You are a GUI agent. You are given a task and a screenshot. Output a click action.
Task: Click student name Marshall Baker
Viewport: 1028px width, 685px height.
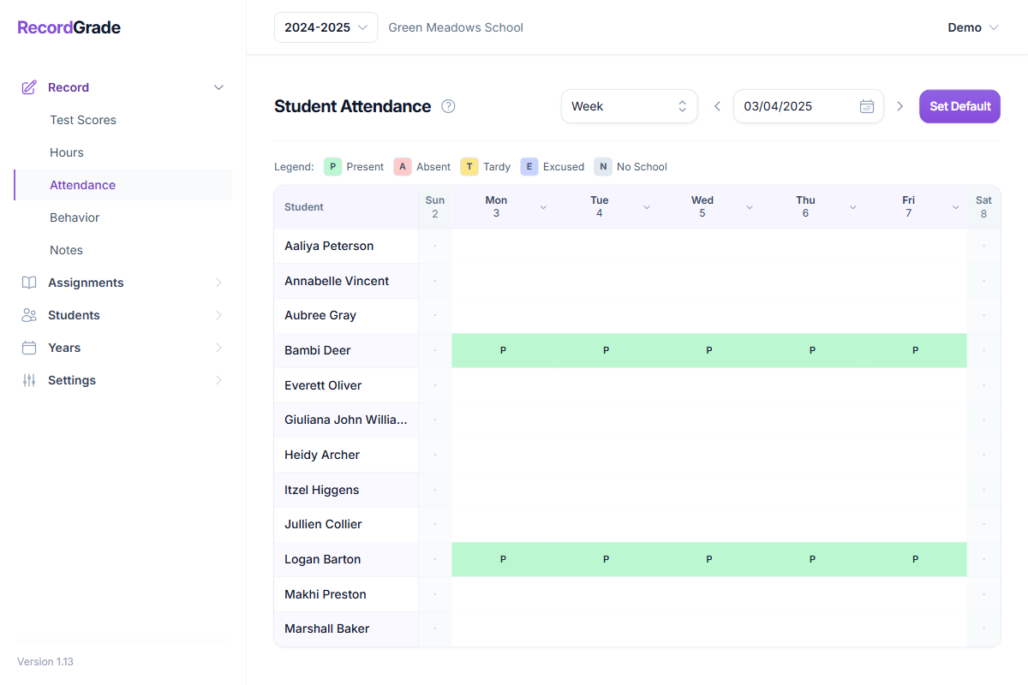pyautogui.click(x=327, y=628)
